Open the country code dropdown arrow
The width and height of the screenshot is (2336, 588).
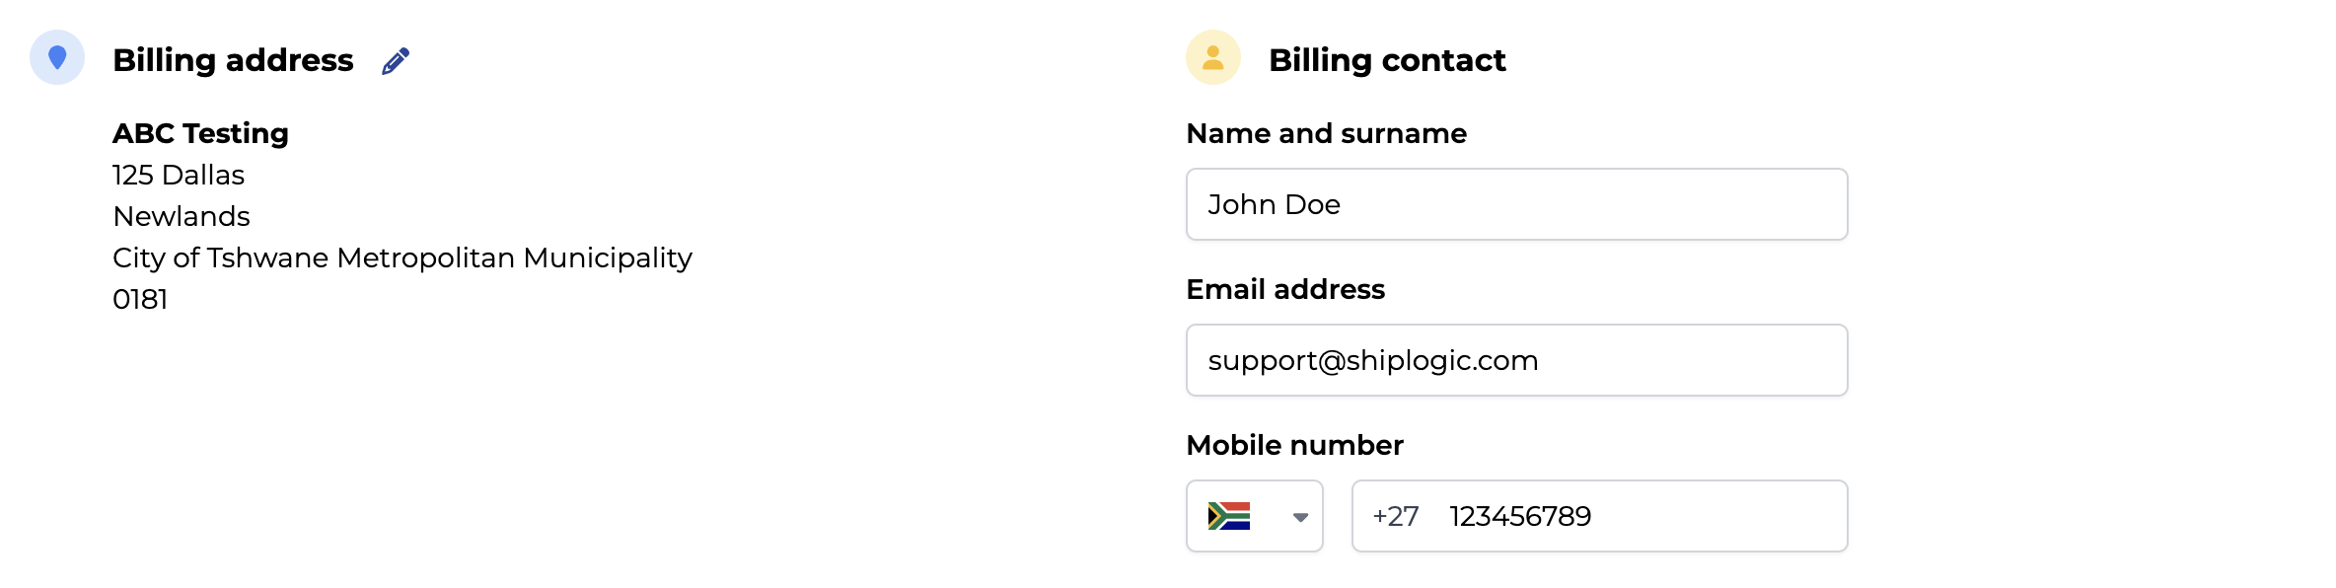1300,517
